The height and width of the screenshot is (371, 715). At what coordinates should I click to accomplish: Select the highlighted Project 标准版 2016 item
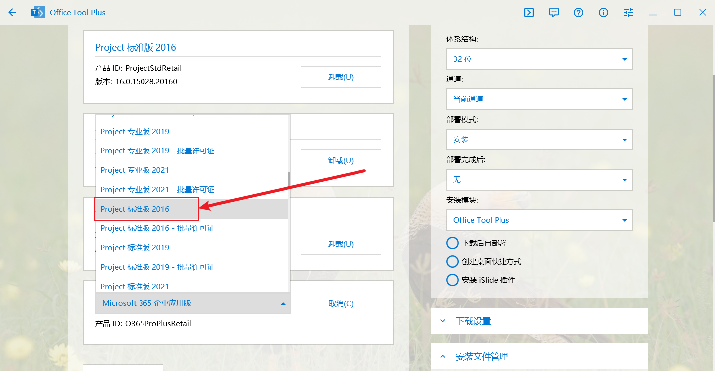point(192,209)
